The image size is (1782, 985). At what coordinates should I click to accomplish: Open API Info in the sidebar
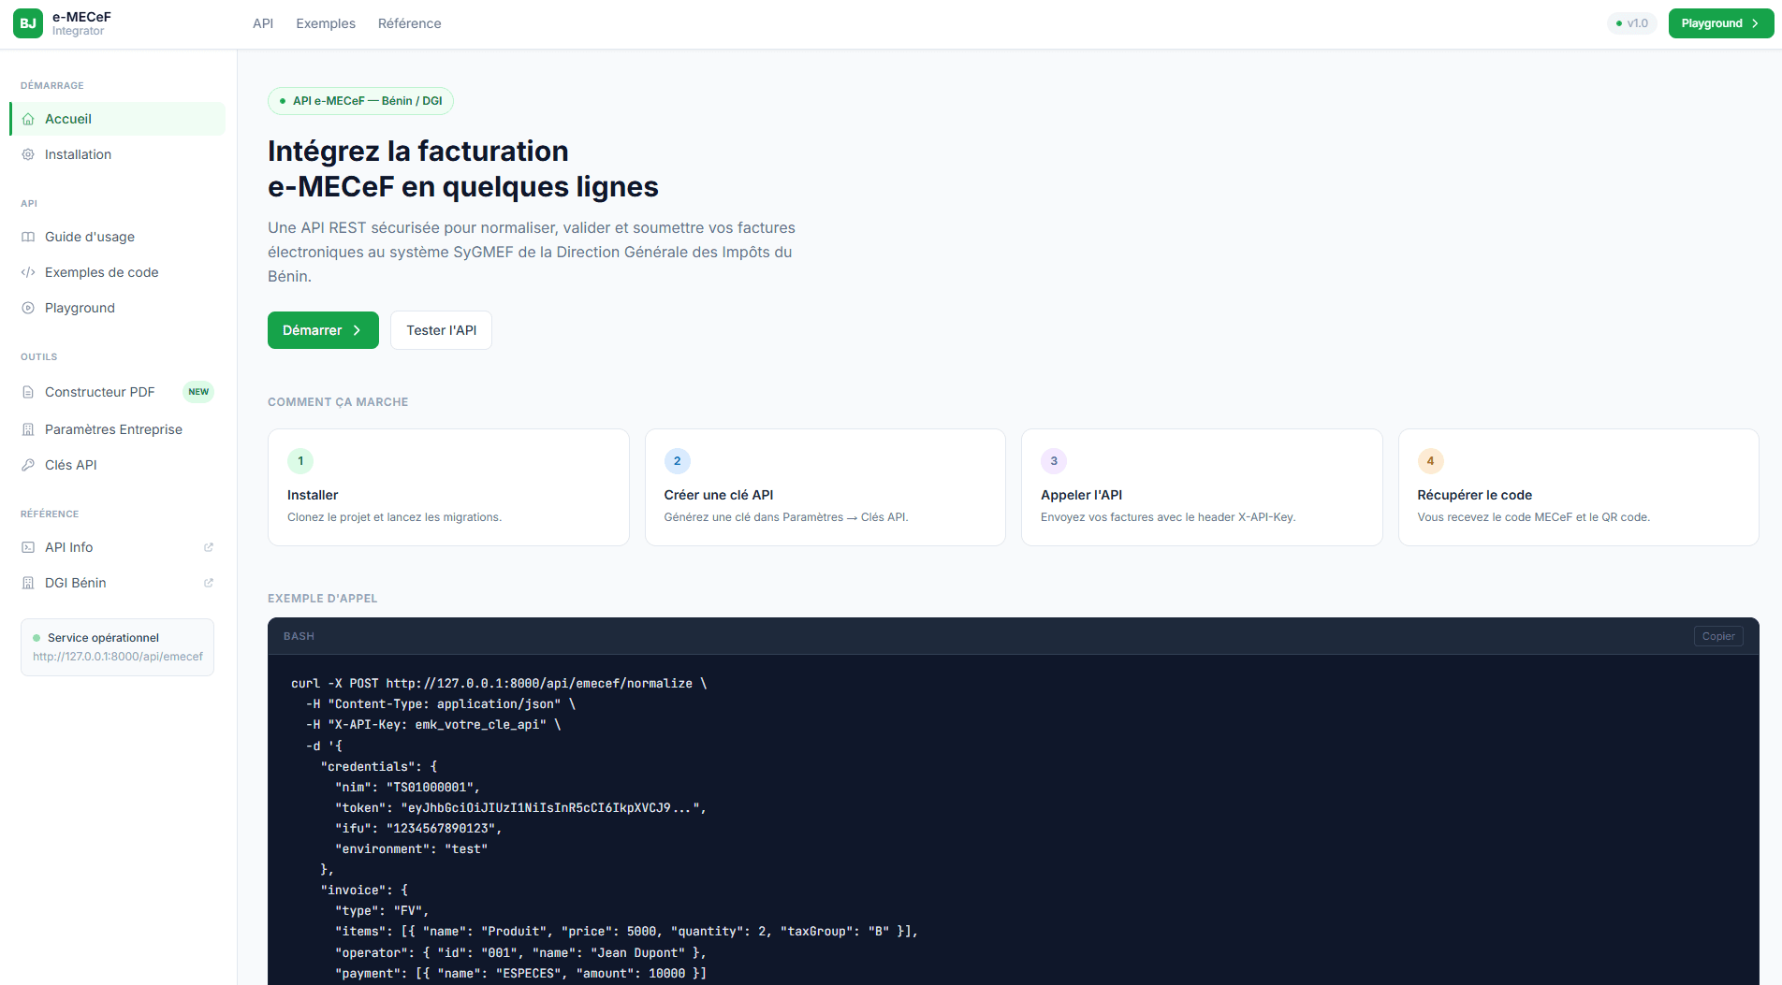117,547
